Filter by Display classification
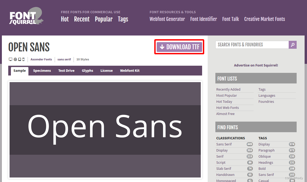Image resolution: width=307 pixels, height=182 pixels. pos(222,150)
